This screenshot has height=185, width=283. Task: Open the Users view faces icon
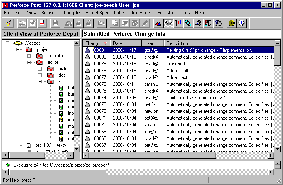click(x=208, y=23)
